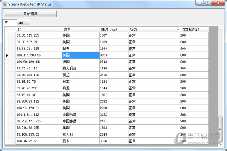Click the 3416 latency cell

[113, 75]
